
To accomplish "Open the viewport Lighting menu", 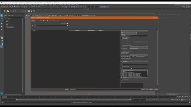I will pos(35,14).
